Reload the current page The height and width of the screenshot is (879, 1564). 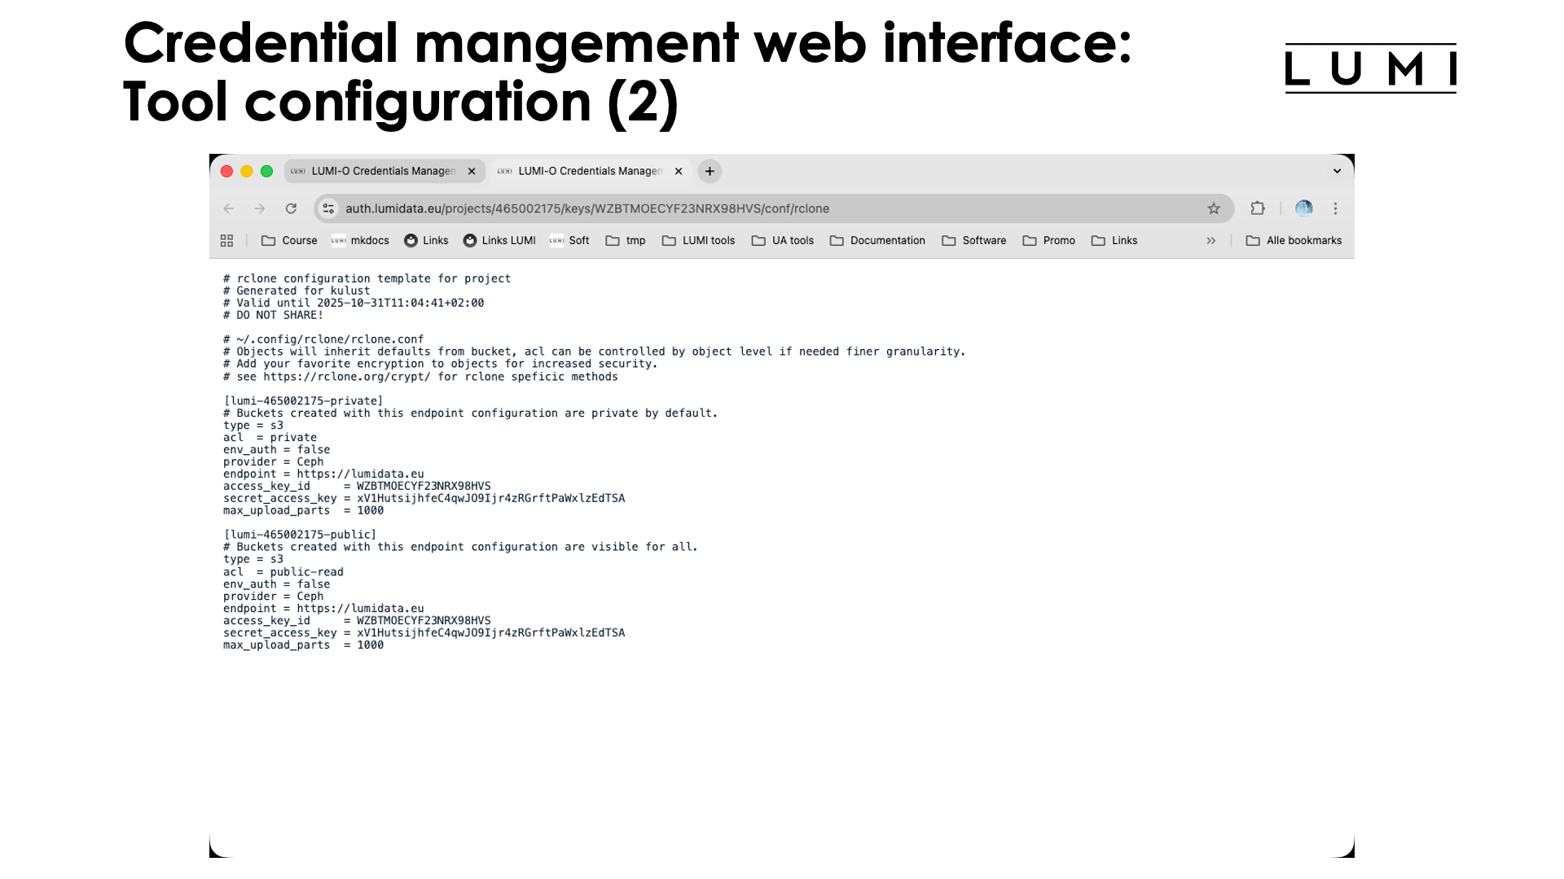tap(292, 208)
